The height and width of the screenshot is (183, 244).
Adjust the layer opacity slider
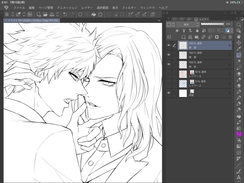pos(212,24)
